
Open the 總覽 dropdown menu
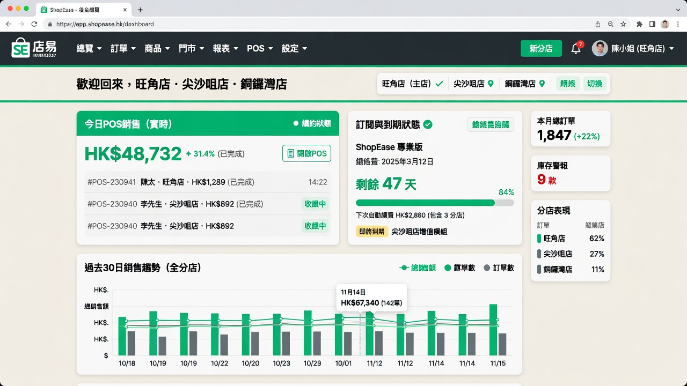[89, 48]
